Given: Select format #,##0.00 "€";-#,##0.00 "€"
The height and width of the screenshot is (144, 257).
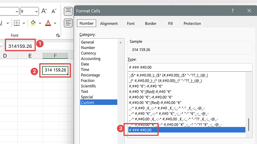Looking at the screenshot, I should [187, 97].
